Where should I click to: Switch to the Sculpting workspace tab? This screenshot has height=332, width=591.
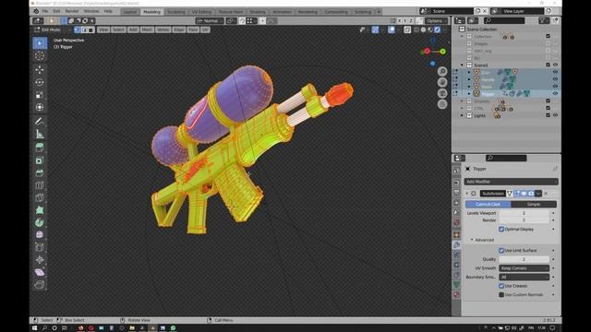click(x=176, y=12)
